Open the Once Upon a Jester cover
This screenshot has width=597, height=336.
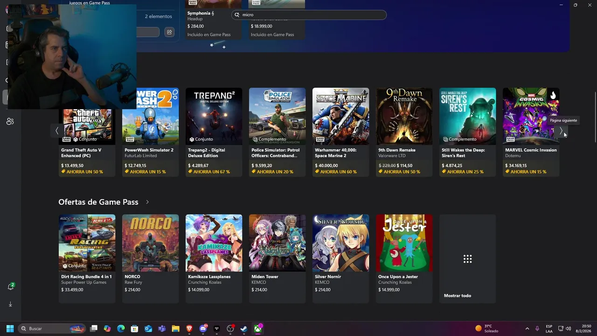[404, 243]
